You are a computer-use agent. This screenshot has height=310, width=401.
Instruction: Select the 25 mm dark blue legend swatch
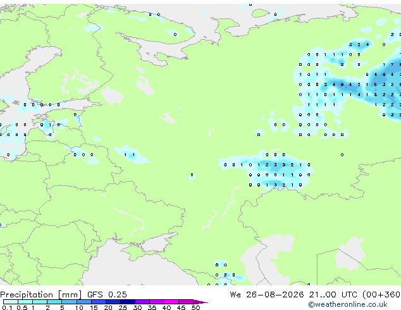(x=127, y=302)
